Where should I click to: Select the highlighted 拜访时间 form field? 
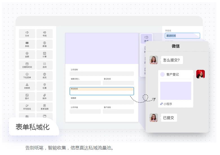coord(102,91)
